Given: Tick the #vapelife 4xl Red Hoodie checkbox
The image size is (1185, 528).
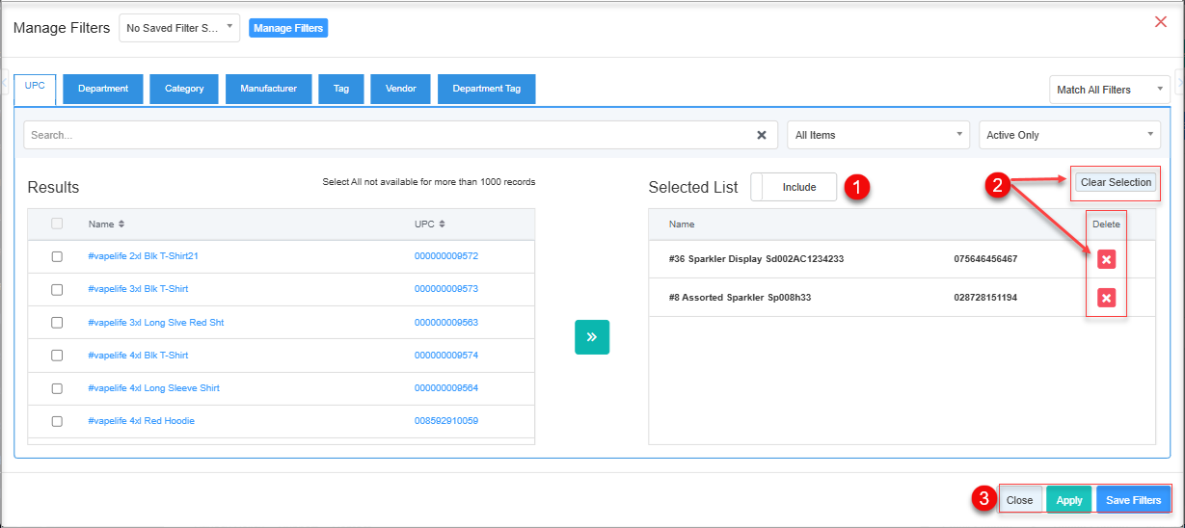Looking at the screenshot, I should (57, 421).
